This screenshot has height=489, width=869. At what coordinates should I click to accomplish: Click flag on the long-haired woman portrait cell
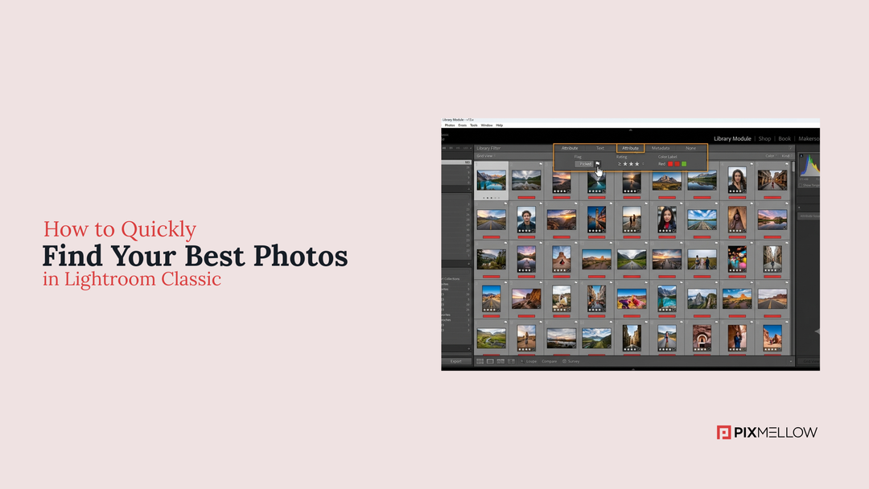click(x=752, y=165)
